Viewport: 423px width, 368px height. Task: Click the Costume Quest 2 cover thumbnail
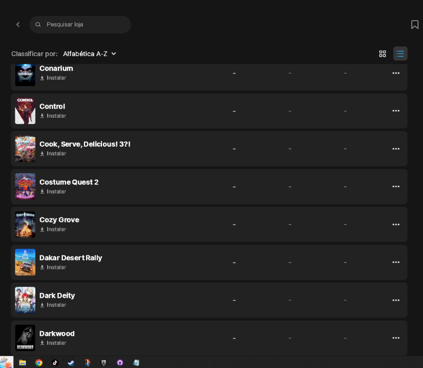25,186
